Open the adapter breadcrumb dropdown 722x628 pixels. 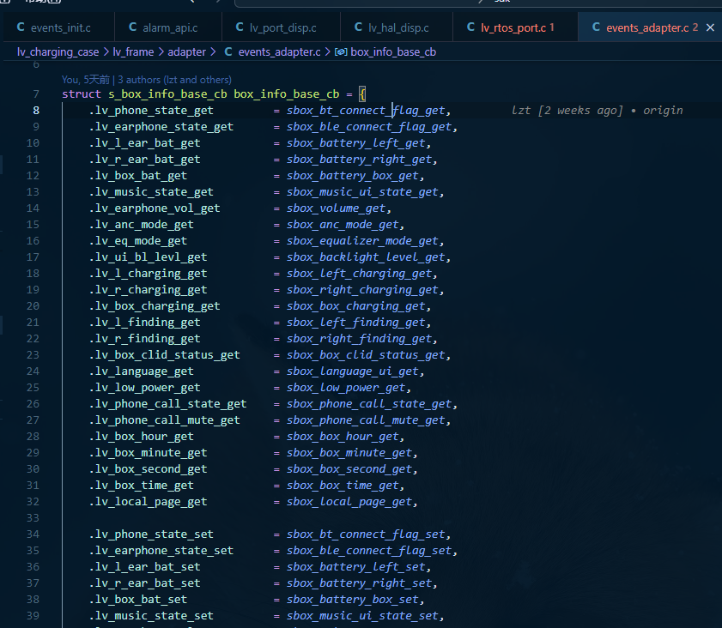pyautogui.click(x=186, y=52)
